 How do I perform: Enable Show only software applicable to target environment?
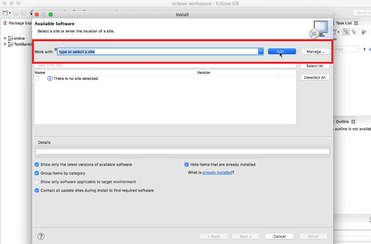tap(37, 182)
